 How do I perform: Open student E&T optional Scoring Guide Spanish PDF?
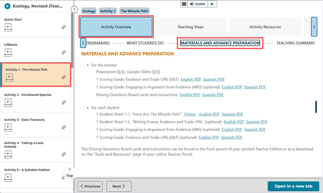[x=231, y=137]
